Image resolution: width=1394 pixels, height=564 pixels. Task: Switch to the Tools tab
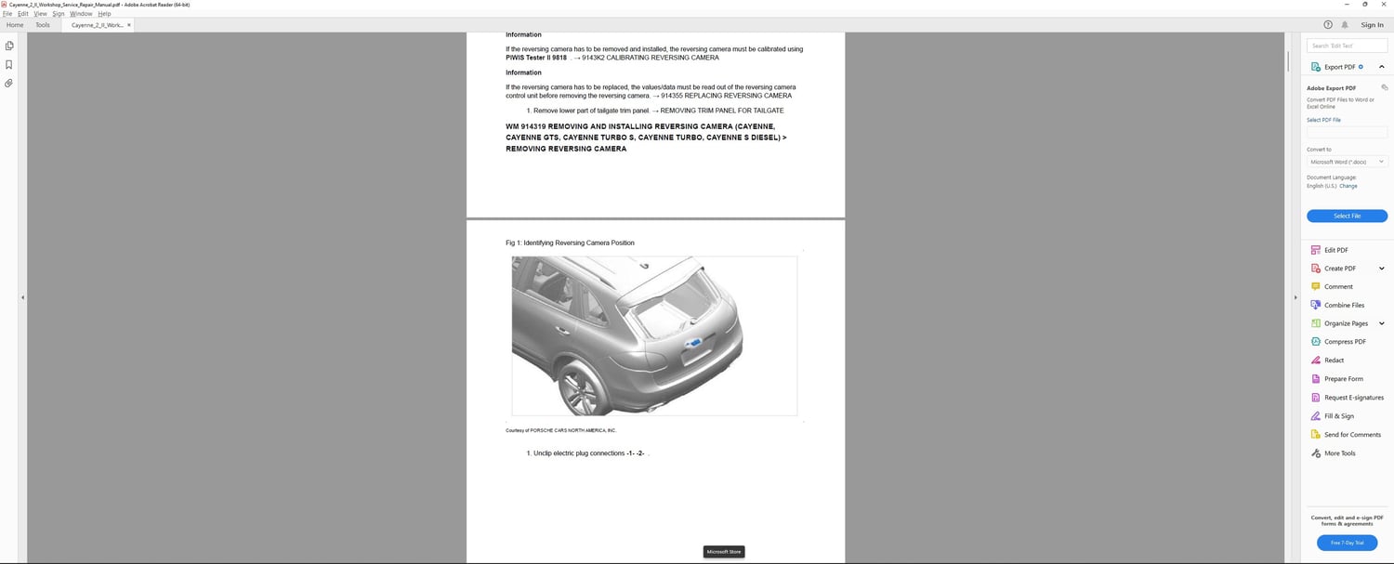coord(43,25)
